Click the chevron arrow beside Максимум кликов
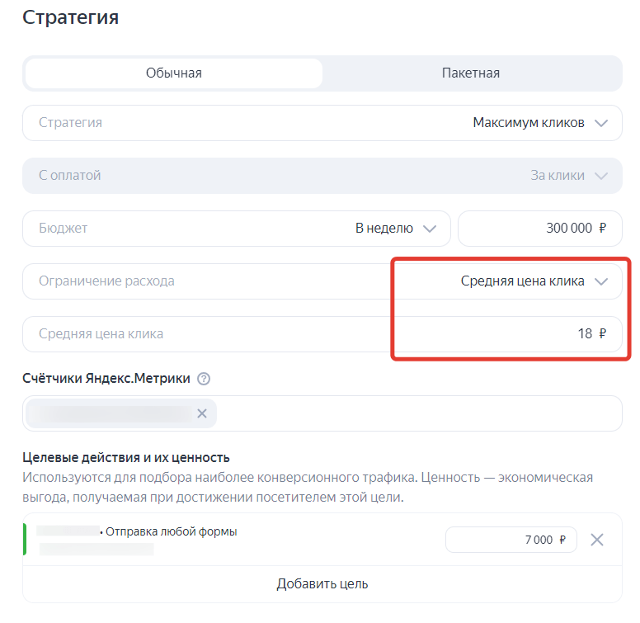The image size is (640, 623). coord(601,123)
